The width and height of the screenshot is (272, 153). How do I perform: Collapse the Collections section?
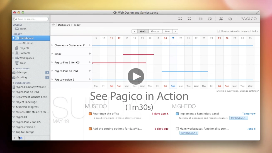13,69
